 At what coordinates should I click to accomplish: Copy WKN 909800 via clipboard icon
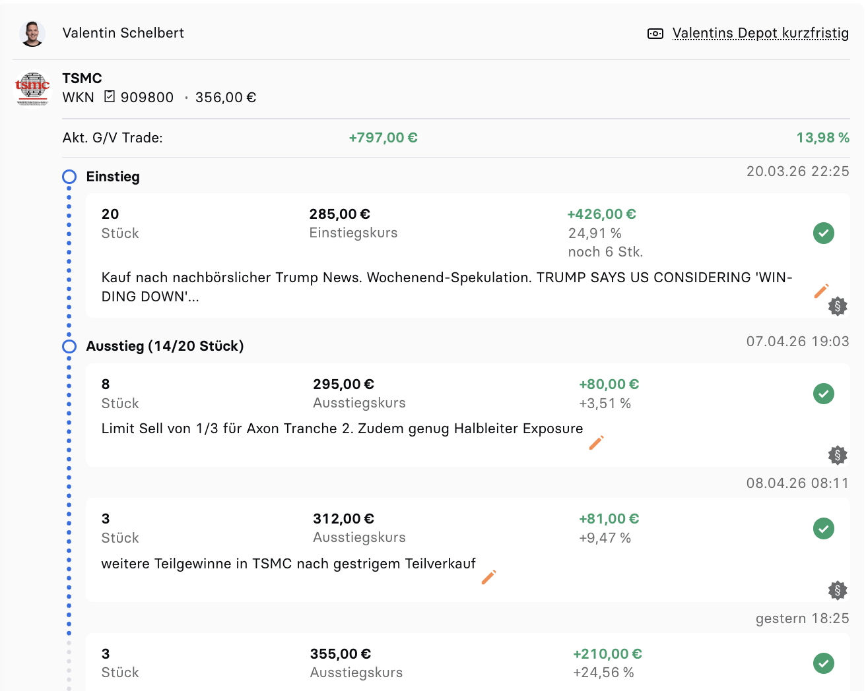[x=110, y=97]
